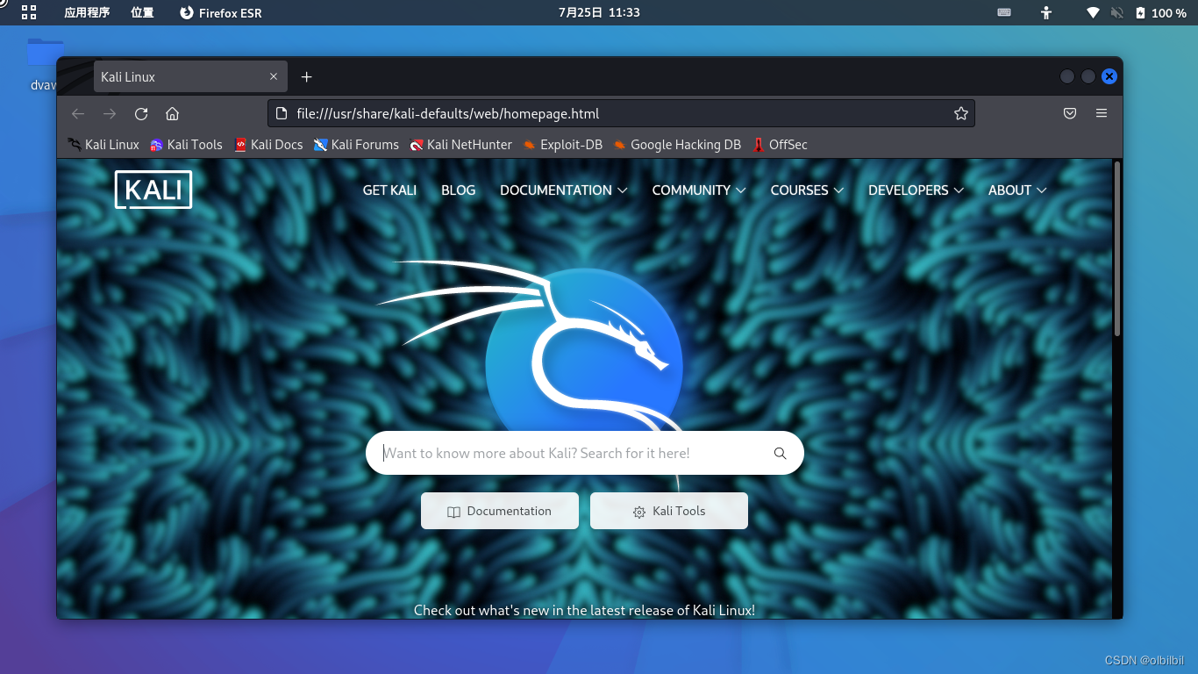The image size is (1198, 674).
Task: Expand the COURSES dropdown
Action: coord(807,190)
